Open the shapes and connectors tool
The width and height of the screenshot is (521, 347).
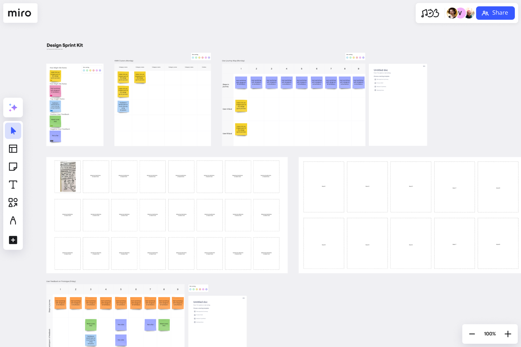(13, 203)
